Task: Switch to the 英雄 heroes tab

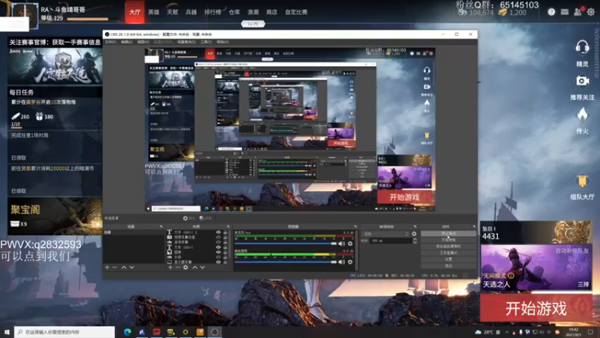Action: click(x=154, y=12)
